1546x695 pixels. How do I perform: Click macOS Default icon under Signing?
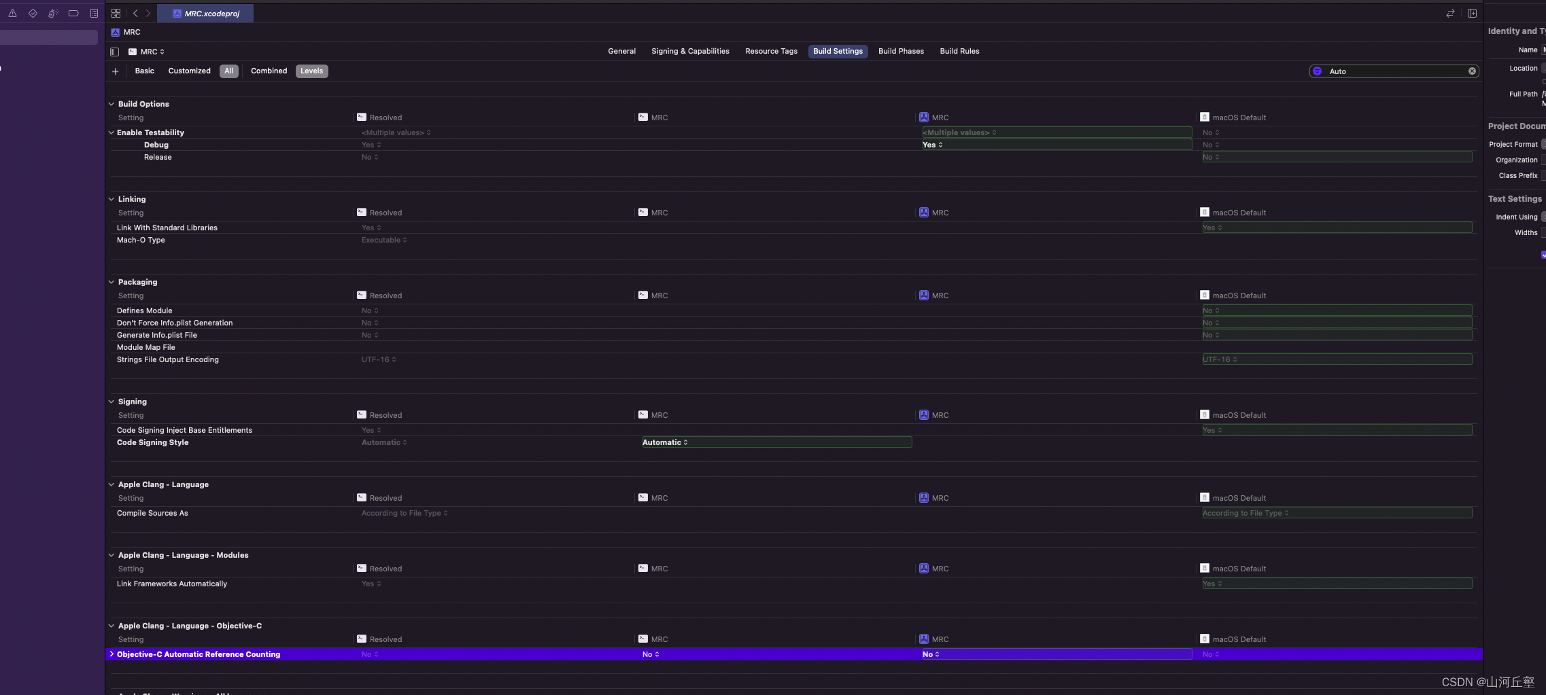click(x=1205, y=414)
